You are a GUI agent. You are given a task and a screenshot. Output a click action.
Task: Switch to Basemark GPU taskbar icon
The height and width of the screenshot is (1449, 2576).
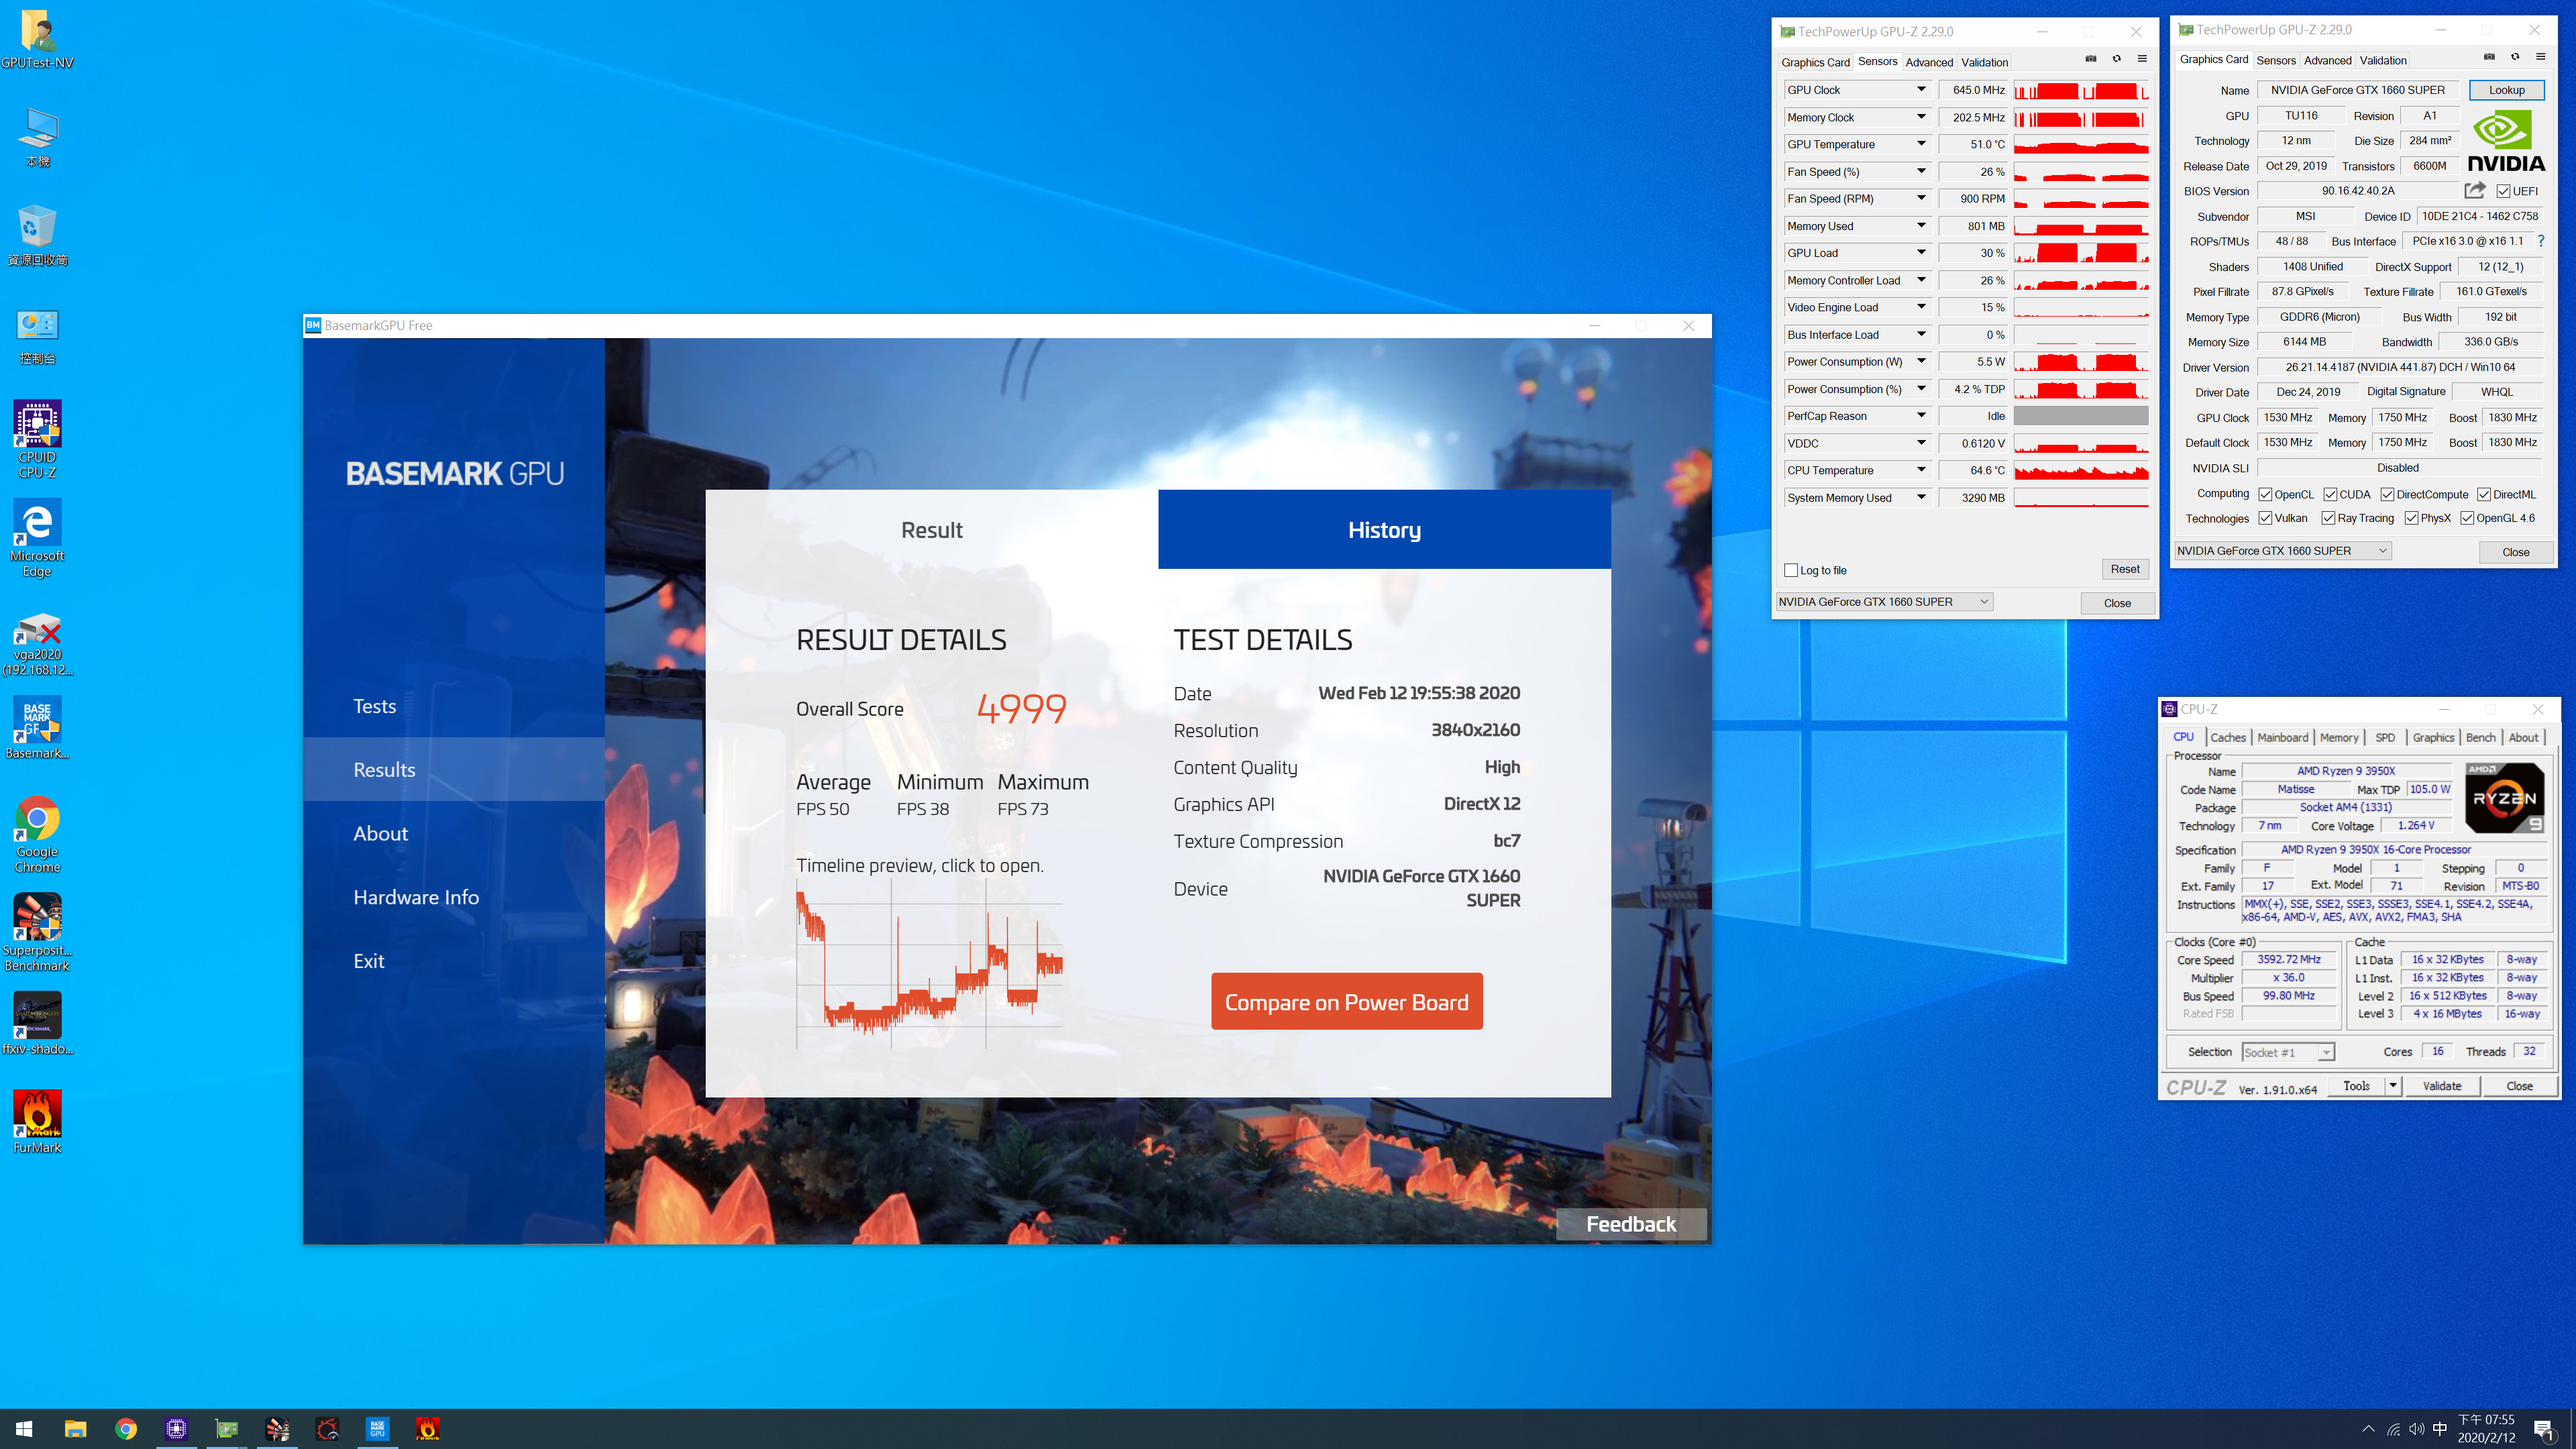[x=377, y=1428]
